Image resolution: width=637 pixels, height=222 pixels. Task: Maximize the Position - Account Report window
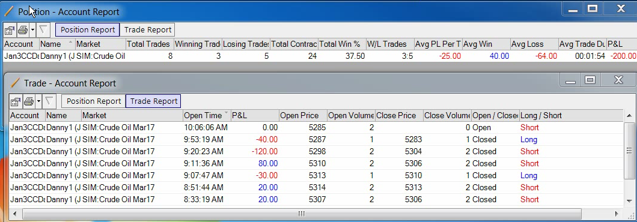pyautogui.click(x=593, y=8)
